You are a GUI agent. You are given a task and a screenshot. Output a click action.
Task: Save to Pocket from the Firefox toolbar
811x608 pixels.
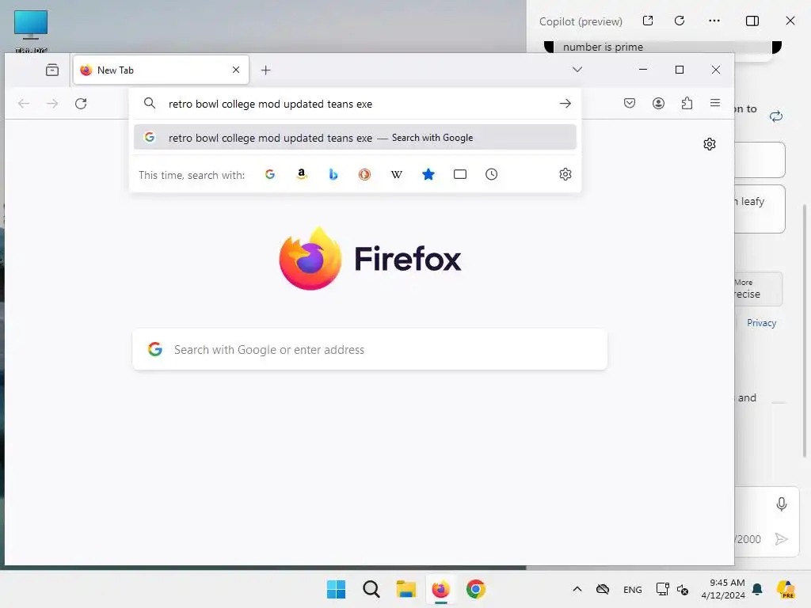pyautogui.click(x=630, y=103)
